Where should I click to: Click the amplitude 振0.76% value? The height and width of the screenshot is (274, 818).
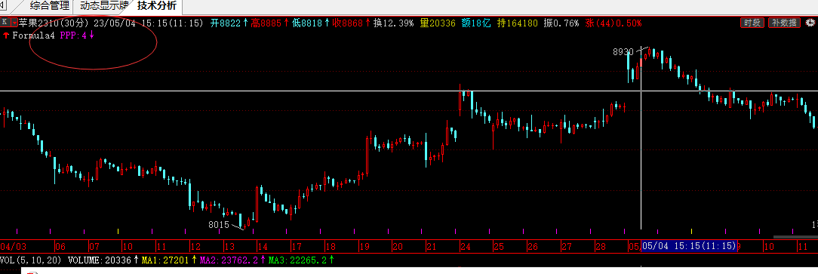(561, 23)
